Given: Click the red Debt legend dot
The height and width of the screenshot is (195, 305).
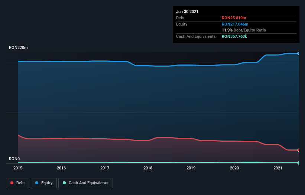Looking at the screenshot, I should 12,183.
